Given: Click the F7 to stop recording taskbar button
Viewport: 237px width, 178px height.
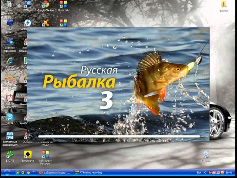Looking at the screenshot, I should coord(89,172).
